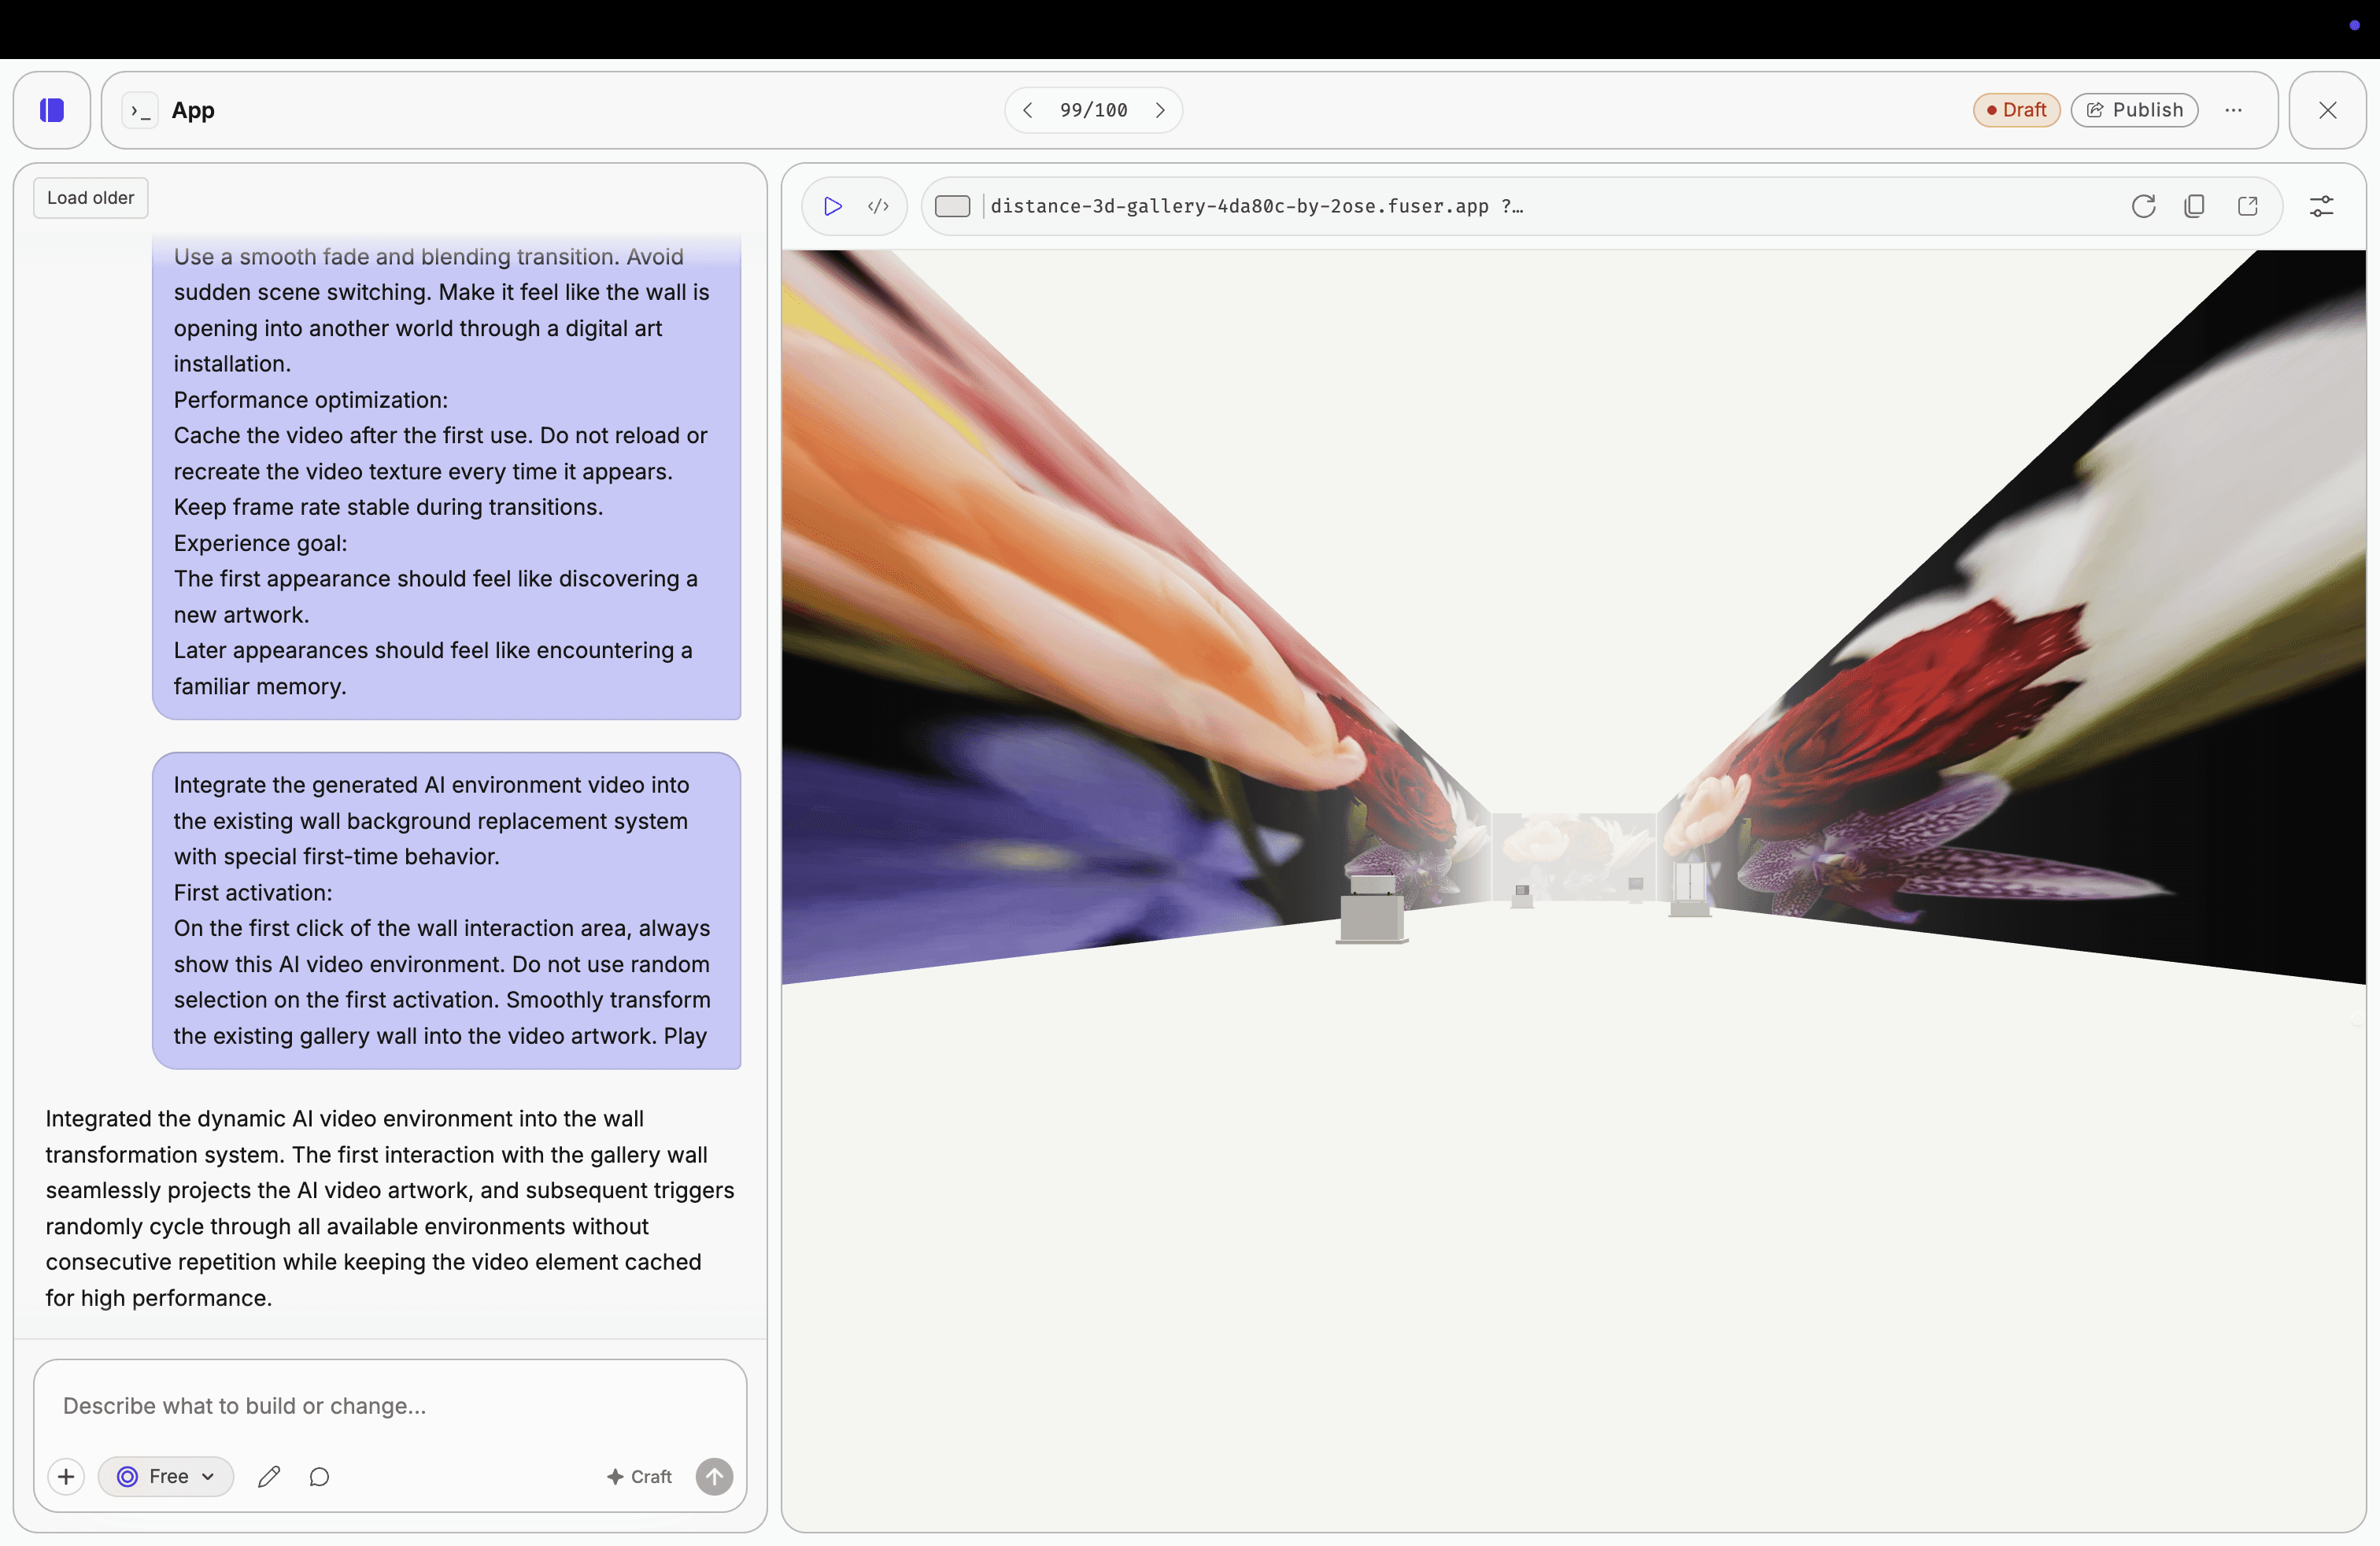This screenshot has height=1546, width=2380.
Task: Reload the preview
Action: coord(2143,206)
